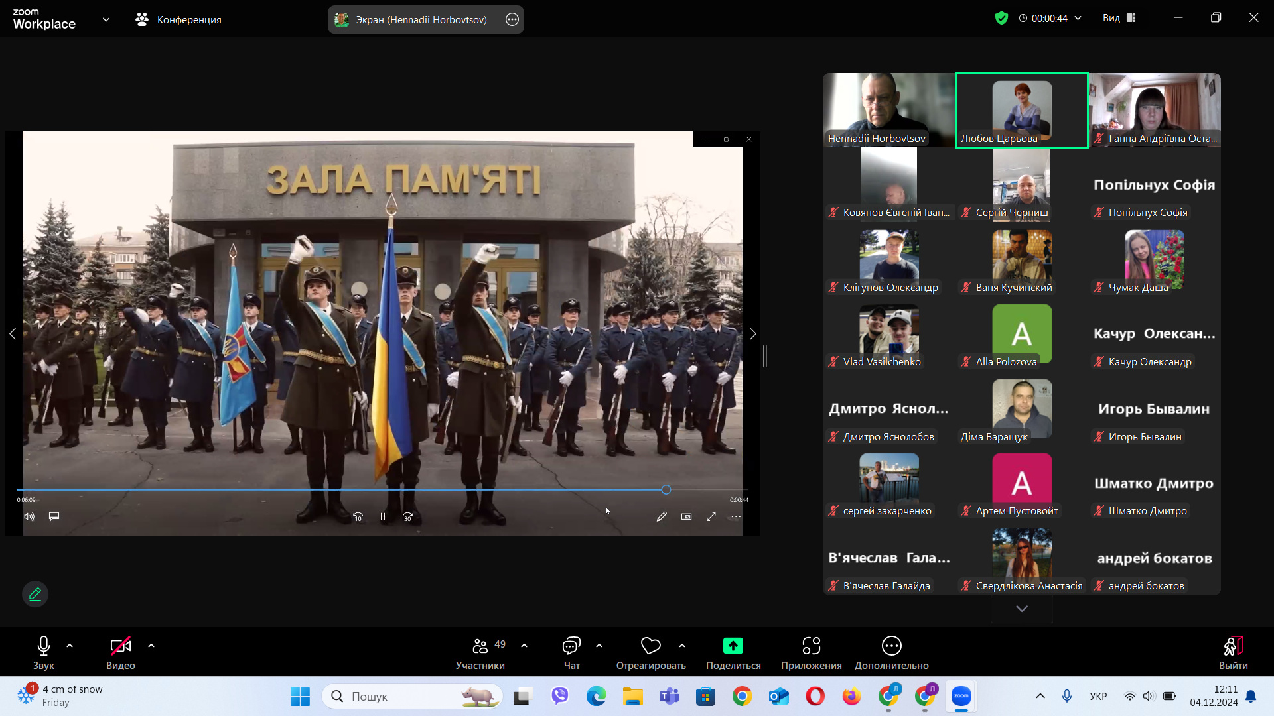Toggle the camera (Видео) on
The image size is (1274, 716).
coord(120,646)
